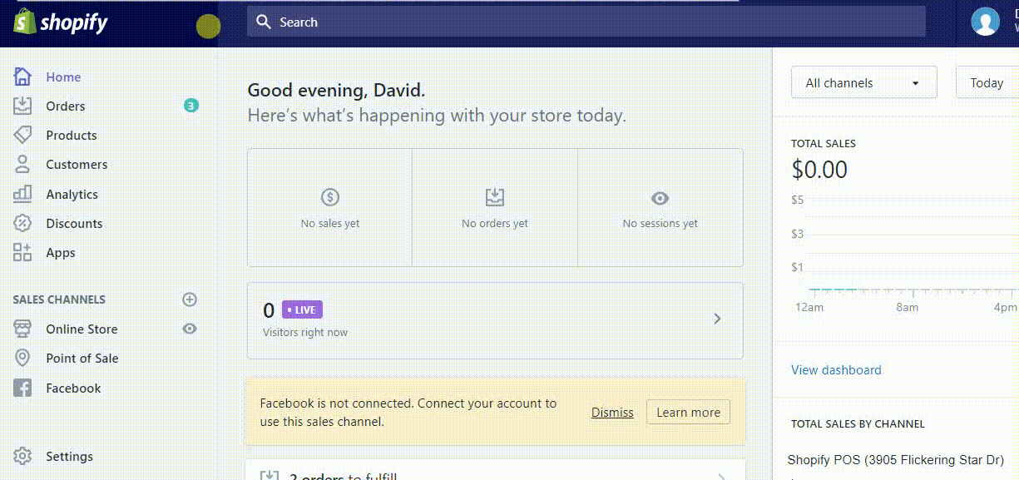Focus the Search input field
The height and width of the screenshot is (480, 1019).
pos(586,22)
